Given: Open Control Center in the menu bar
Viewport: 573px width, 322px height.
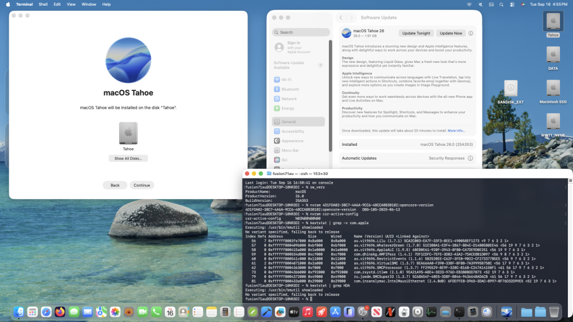Looking at the screenshot, I should [x=512, y=5].
